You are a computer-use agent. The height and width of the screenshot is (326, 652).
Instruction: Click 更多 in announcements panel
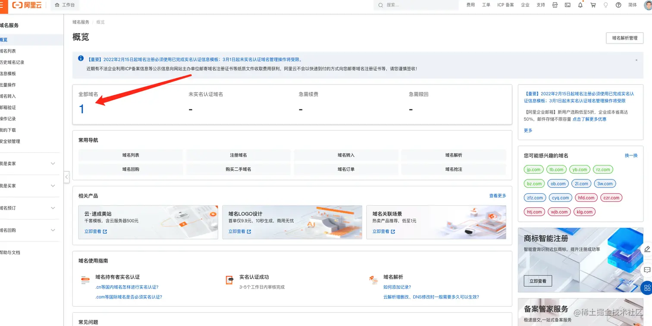[x=528, y=130]
